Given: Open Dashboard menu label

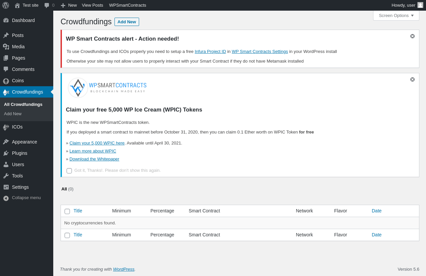Looking at the screenshot, I should (x=23, y=20).
